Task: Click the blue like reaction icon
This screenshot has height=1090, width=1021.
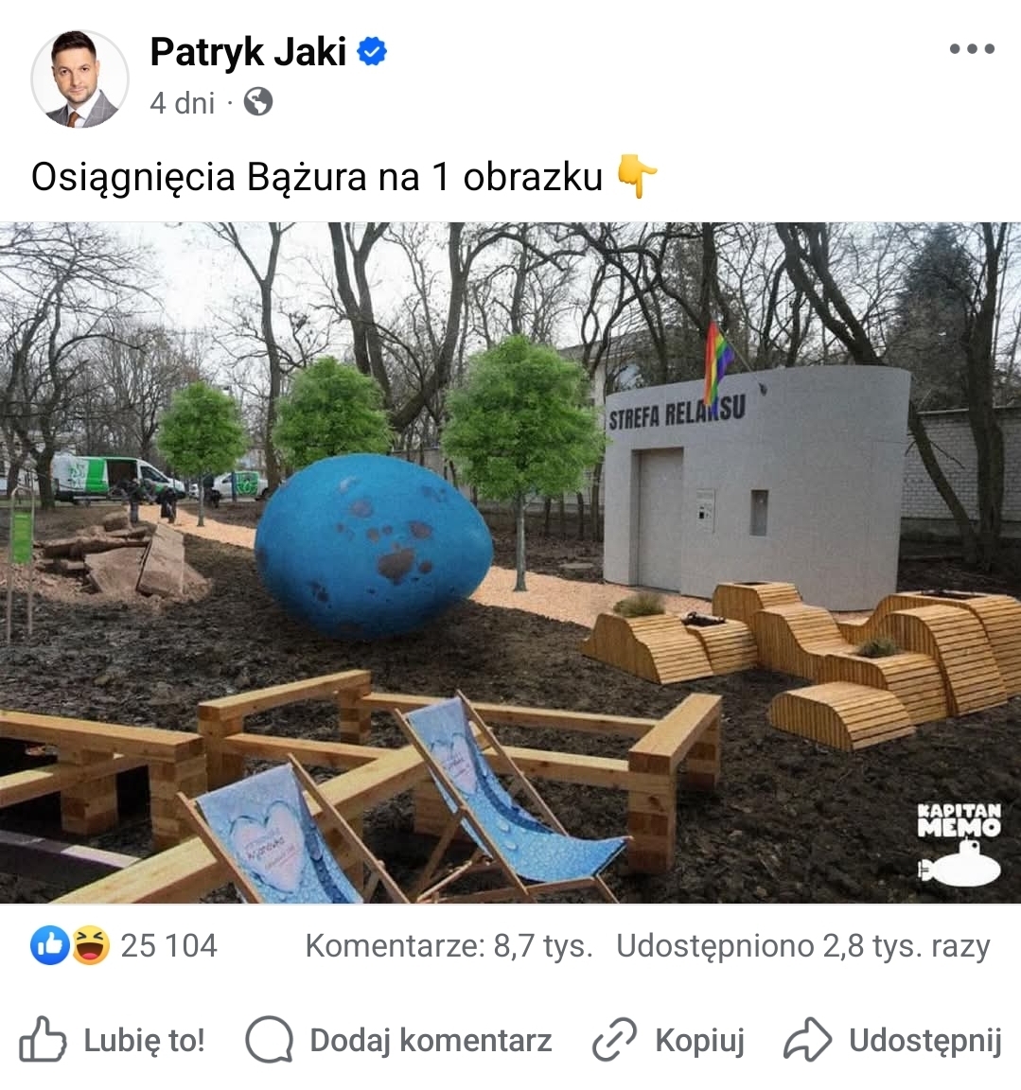Action: coord(49,945)
